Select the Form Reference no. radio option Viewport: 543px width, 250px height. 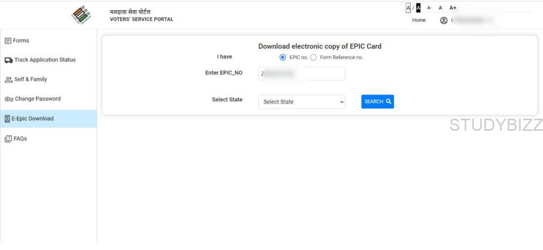pos(313,57)
